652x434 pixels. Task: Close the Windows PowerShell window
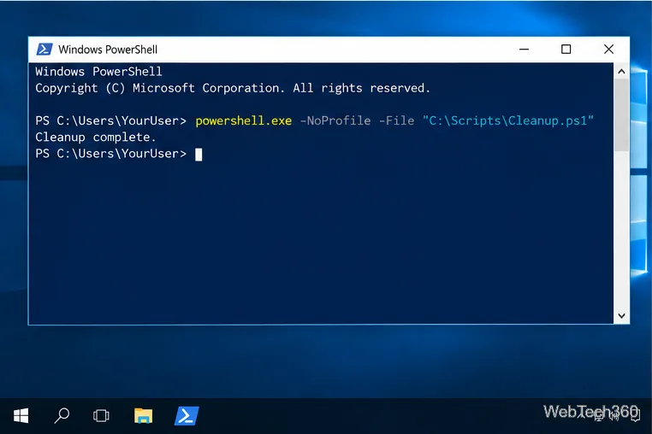(608, 50)
